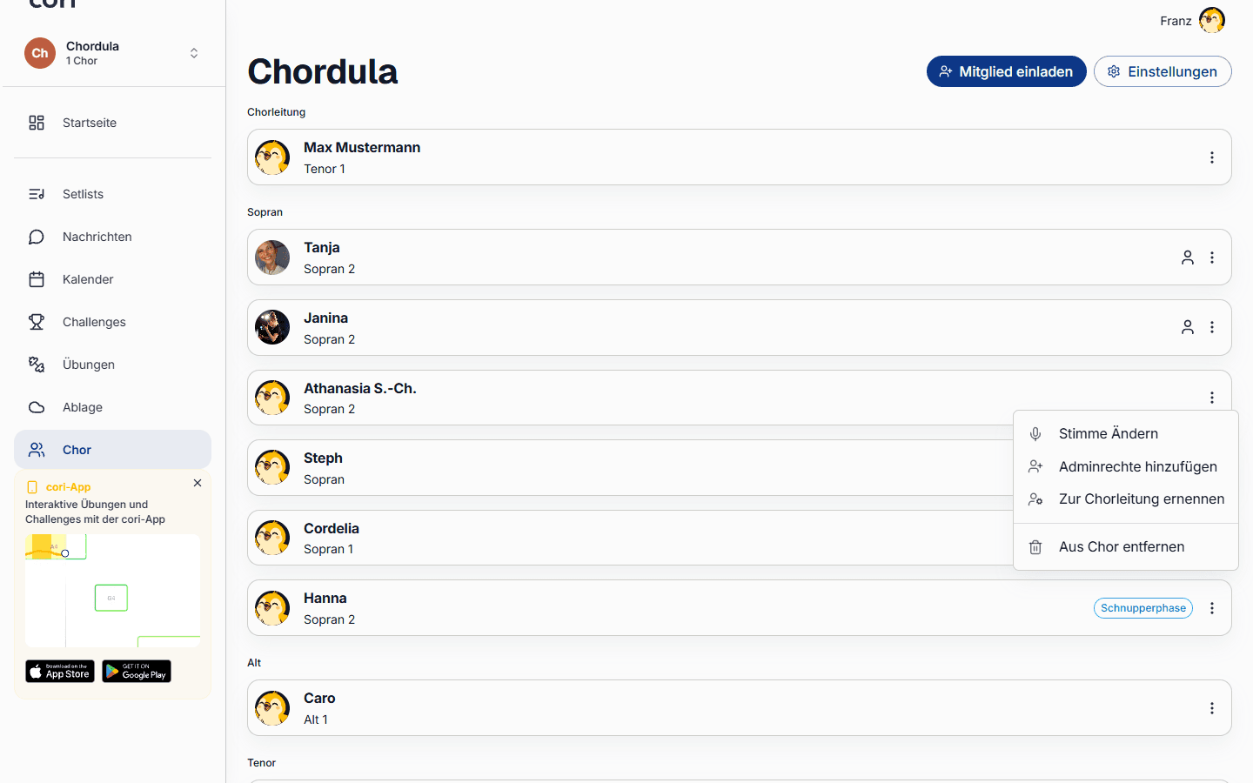1253x783 pixels.
Task: Open Übungen exercises section
Action: [112, 365]
